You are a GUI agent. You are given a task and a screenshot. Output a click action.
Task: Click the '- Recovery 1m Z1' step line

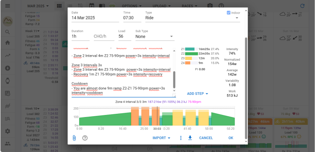click(117, 74)
